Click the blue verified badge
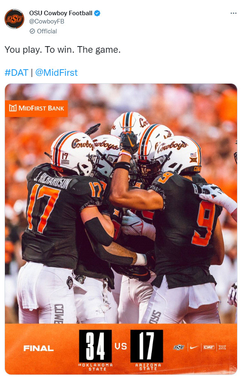The image size is (242, 377). pos(97,13)
